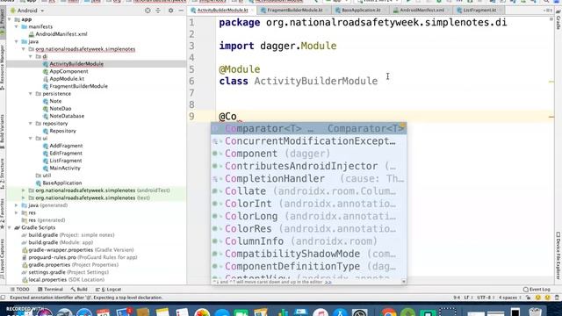Viewport: 562px width, 316px height.
Task: Choose ComponentDefinitionType from the completion list
Action: point(308,267)
